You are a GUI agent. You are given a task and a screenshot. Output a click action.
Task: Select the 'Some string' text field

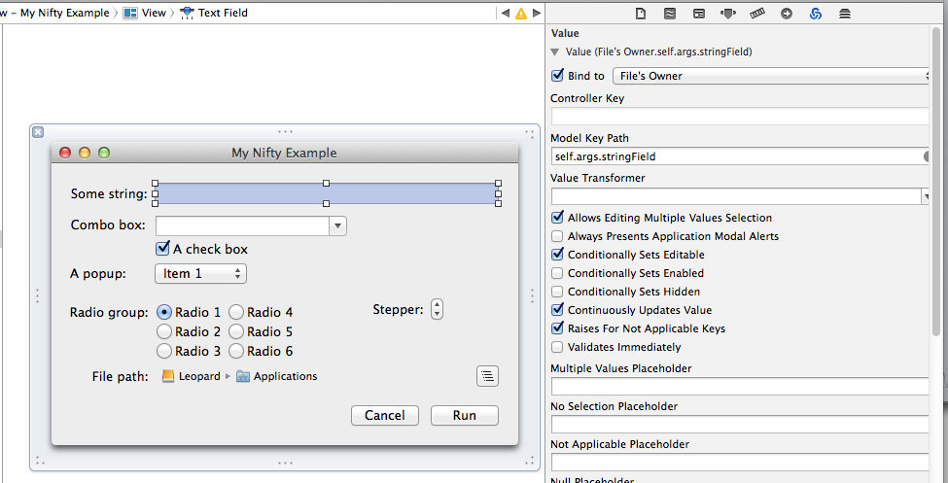[x=327, y=193]
